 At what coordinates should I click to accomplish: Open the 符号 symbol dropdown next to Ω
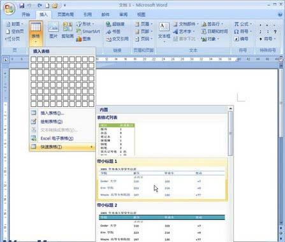coord(243,31)
